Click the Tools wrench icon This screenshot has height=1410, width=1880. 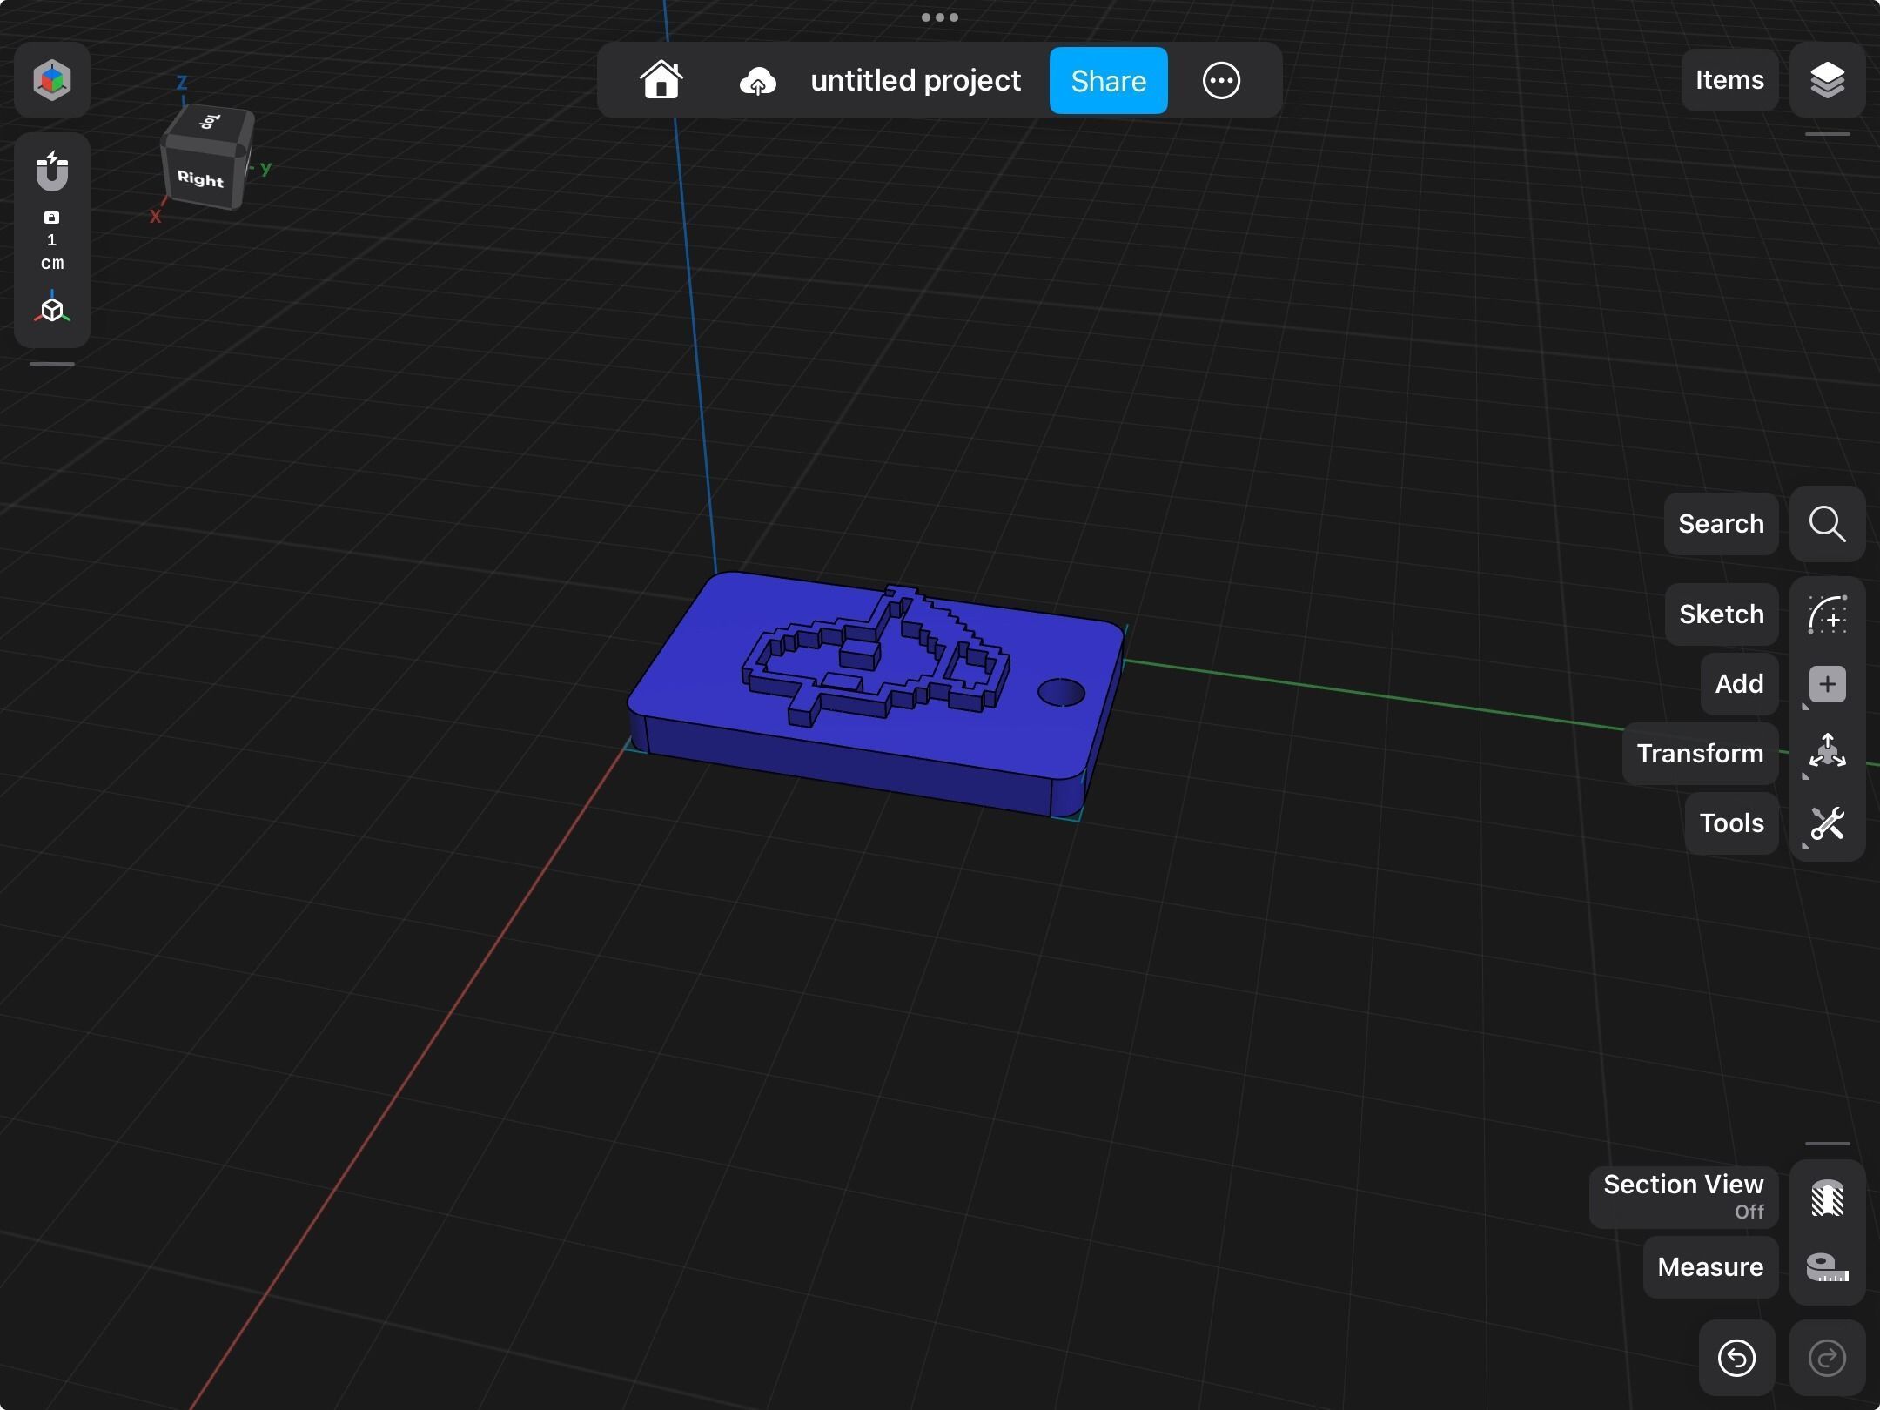click(x=1827, y=823)
